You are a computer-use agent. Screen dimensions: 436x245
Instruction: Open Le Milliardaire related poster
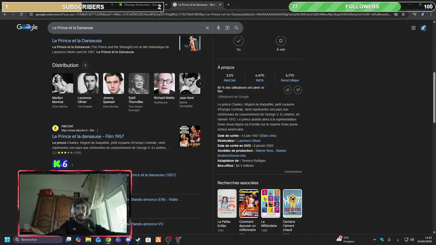(x=270, y=203)
